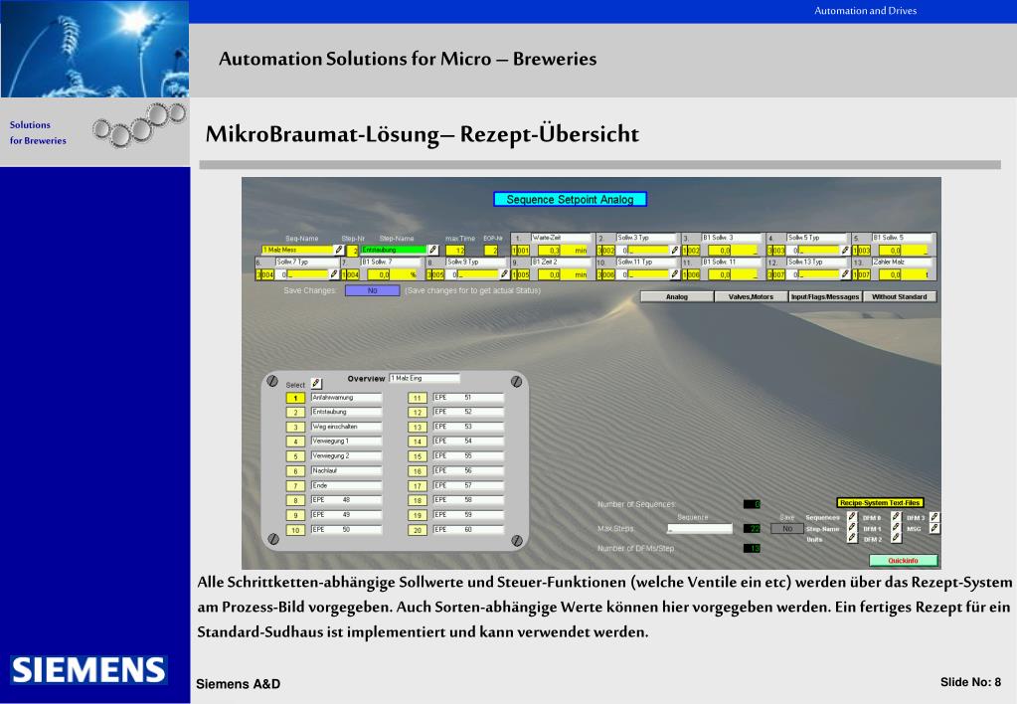The height and width of the screenshot is (704, 1017).
Task: Click the bottle caps Solutions for Breweries graphic
Action: tap(139, 124)
